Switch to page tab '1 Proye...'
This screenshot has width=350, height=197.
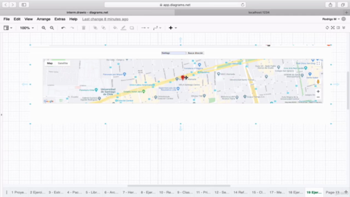(19, 192)
